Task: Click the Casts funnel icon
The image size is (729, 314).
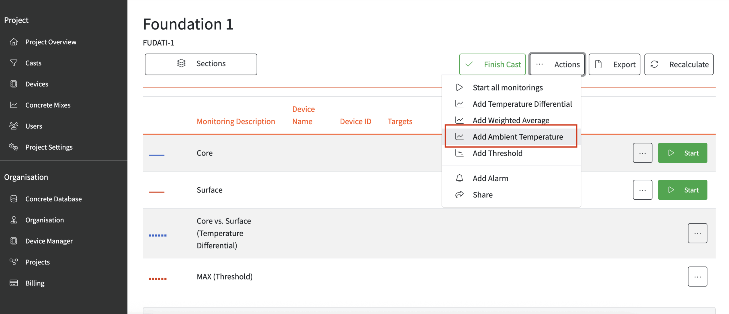Action: coord(13,63)
